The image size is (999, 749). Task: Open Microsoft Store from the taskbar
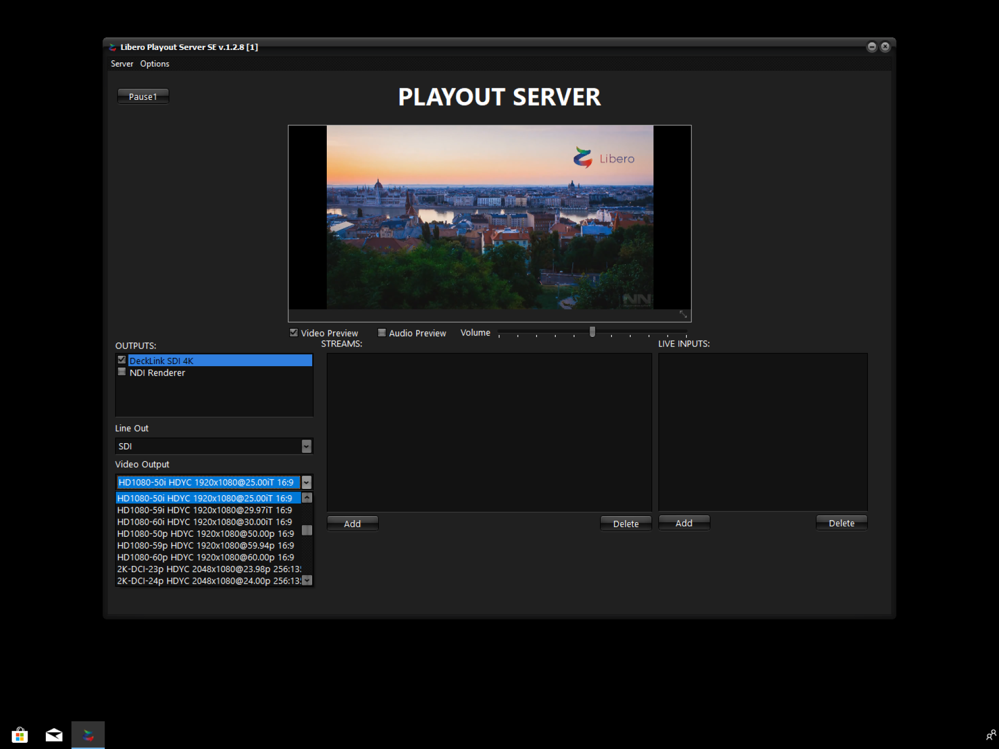pos(20,735)
